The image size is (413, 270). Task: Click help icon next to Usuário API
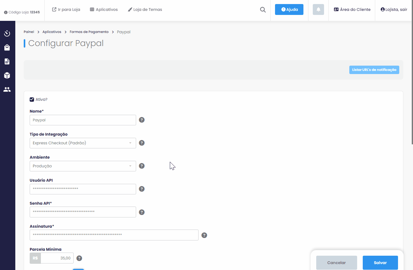click(x=142, y=189)
